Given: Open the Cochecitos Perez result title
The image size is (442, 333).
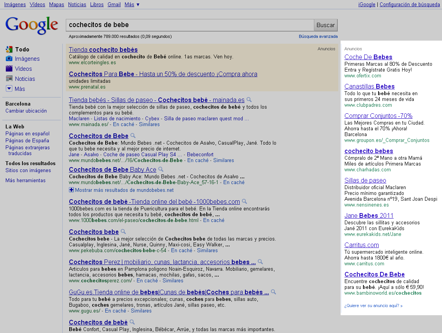Looking at the screenshot, I should pyautogui.click(x=162, y=262).
